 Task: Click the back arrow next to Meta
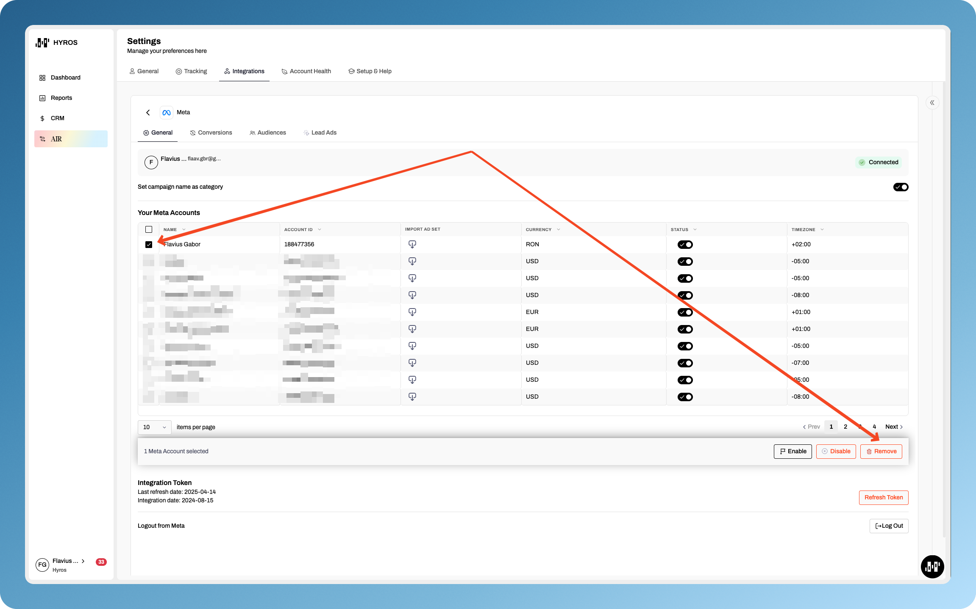pos(148,113)
